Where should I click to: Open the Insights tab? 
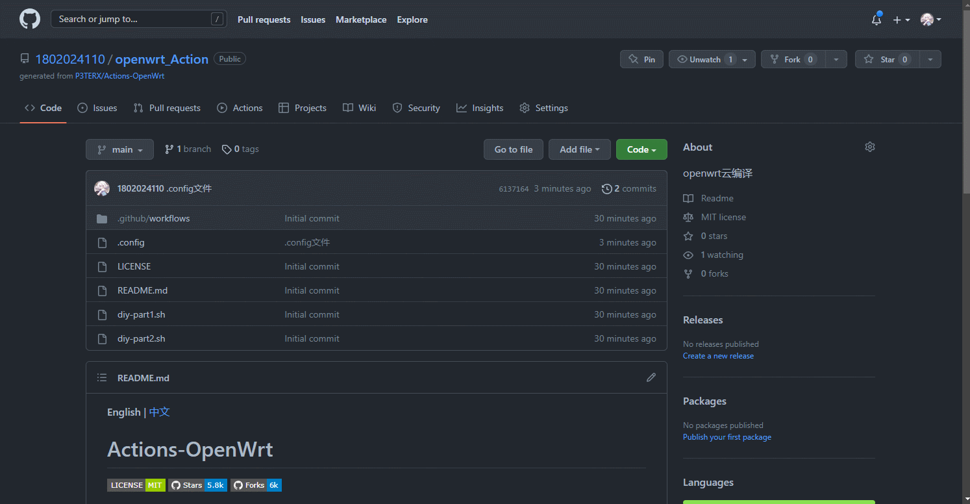coord(480,108)
